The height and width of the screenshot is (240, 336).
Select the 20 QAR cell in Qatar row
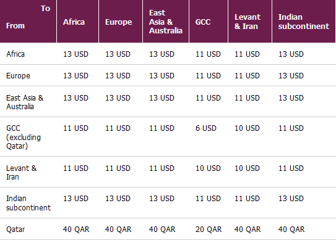point(209,230)
